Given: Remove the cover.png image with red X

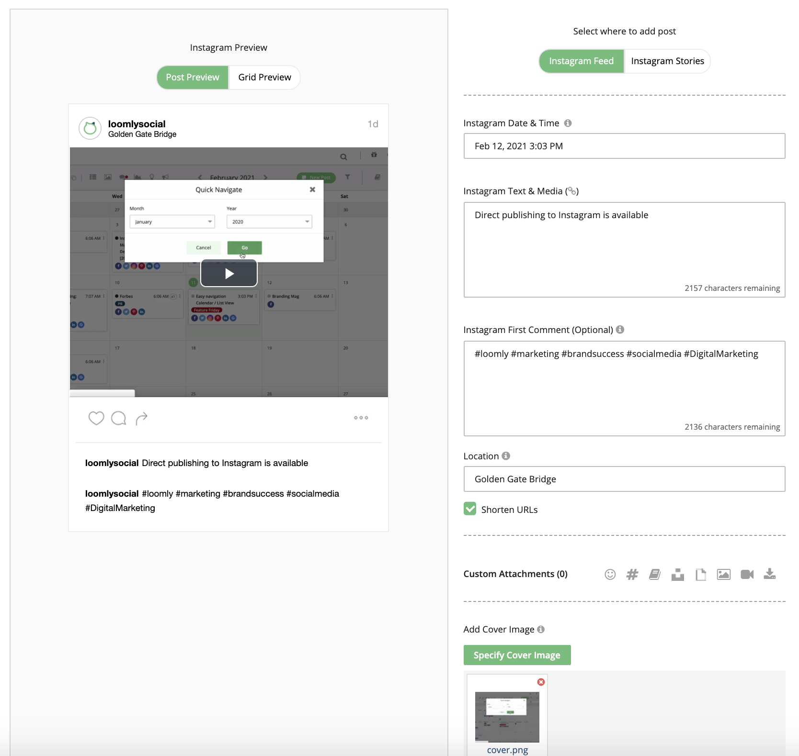Looking at the screenshot, I should [x=541, y=682].
